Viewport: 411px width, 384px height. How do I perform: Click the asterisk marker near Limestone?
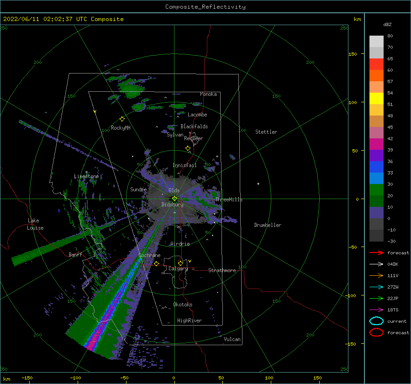coord(86,172)
